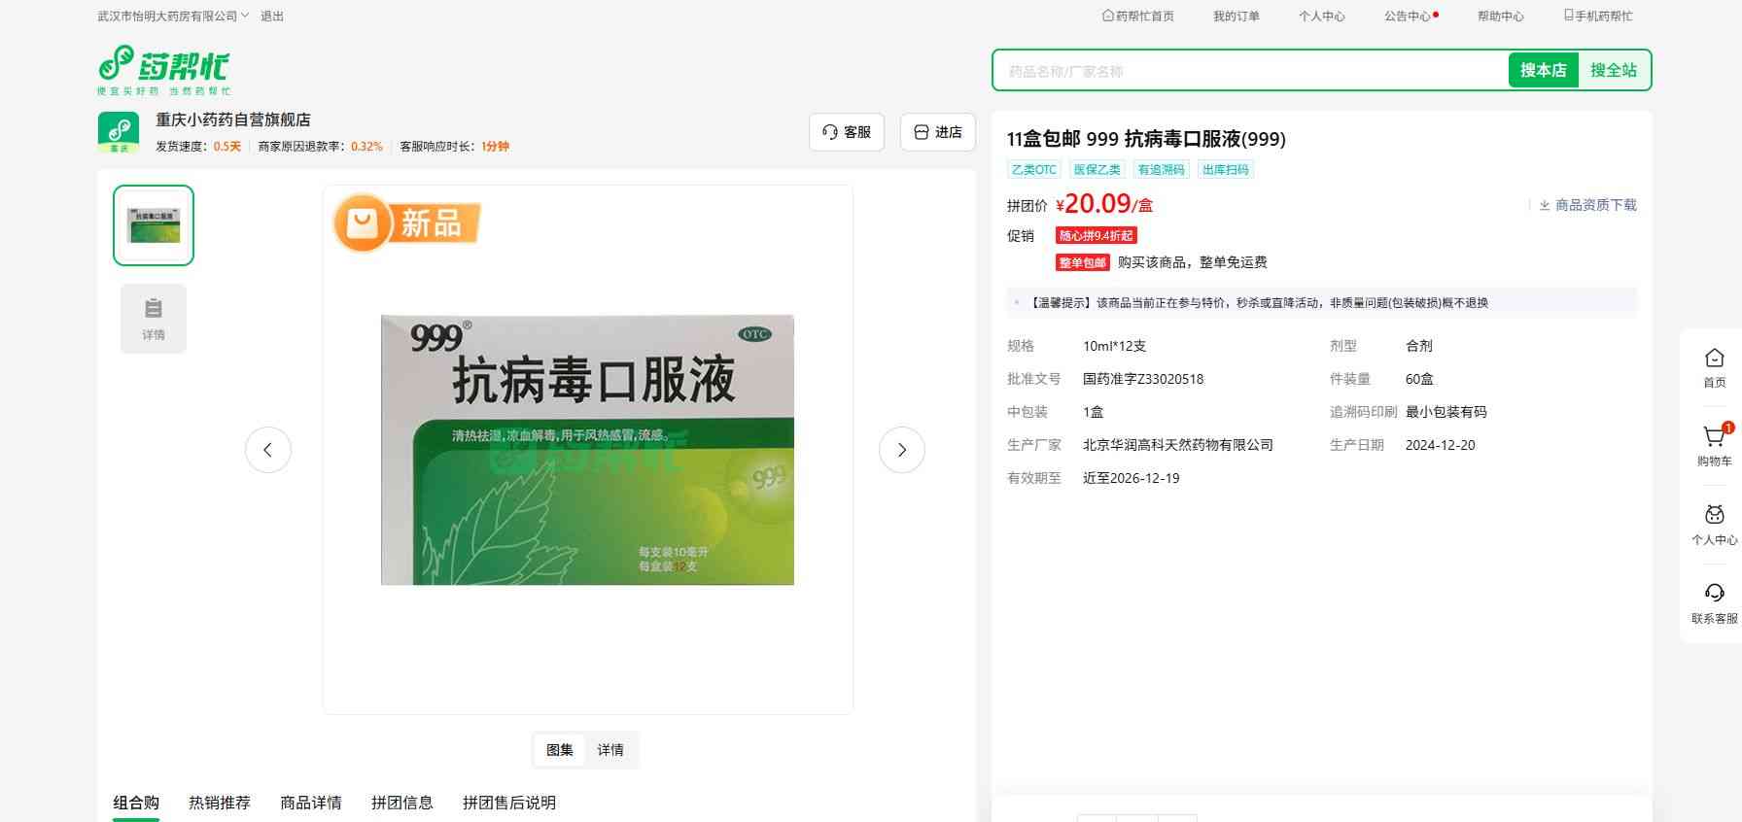Select the product thumbnail image
The image size is (1742, 822).
point(154,225)
